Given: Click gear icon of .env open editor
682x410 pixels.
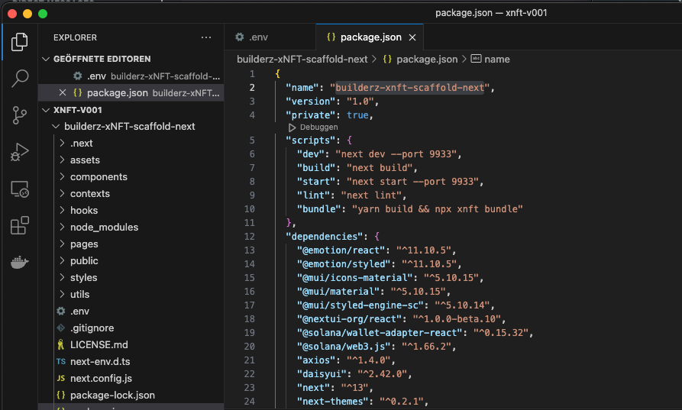Looking at the screenshot, I should [77, 76].
